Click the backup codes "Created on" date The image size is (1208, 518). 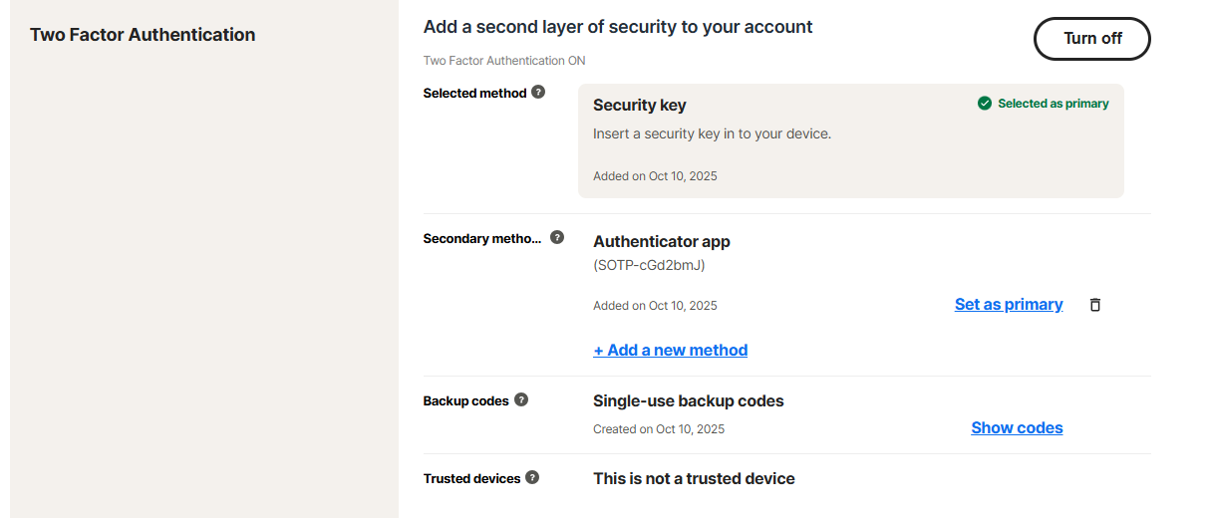[659, 429]
